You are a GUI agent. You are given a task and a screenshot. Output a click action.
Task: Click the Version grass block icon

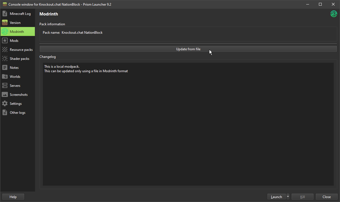click(x=5, y=22)
